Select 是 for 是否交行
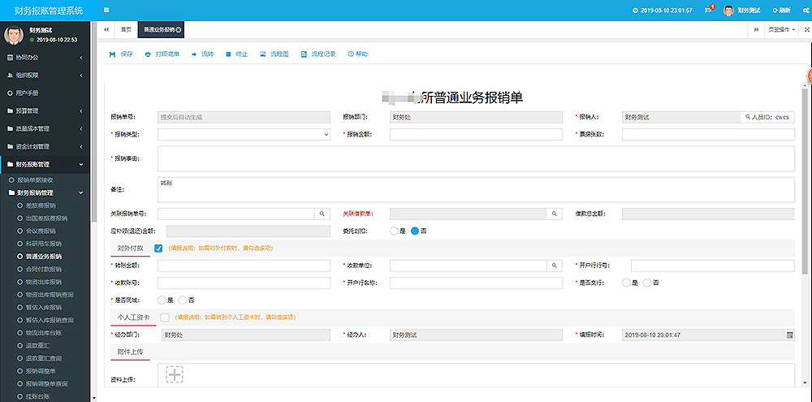 [626, 283]
